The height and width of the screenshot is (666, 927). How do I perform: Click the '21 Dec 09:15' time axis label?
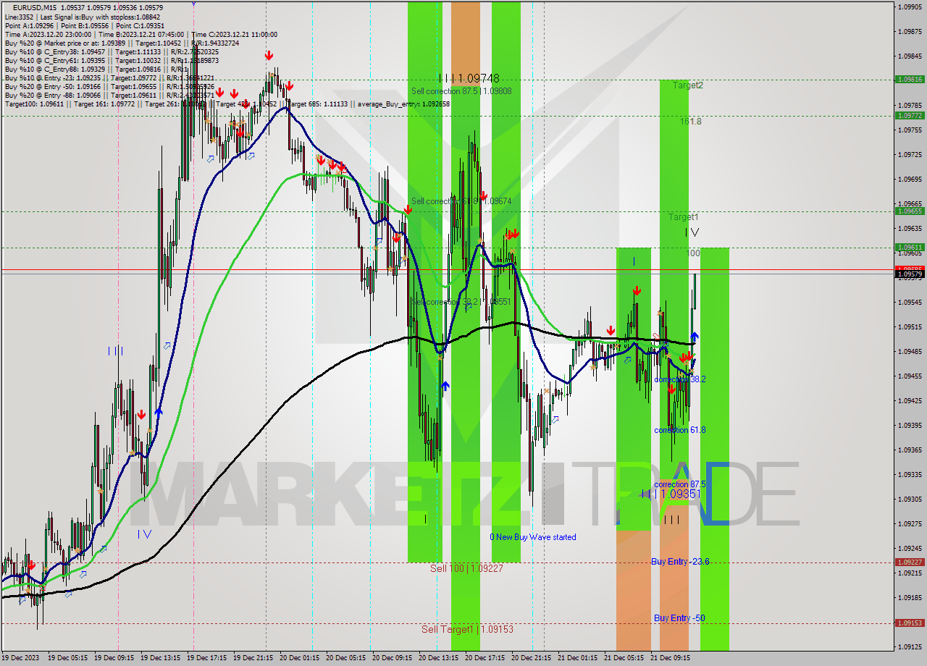tap(671, 658)
